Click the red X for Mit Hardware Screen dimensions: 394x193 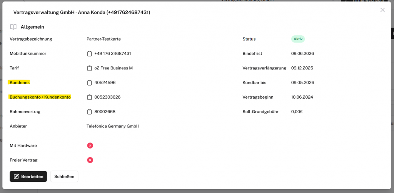point(90,145)
